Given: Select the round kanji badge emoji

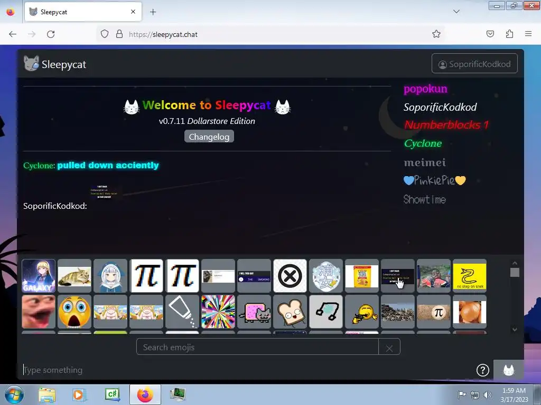Looking at the screenshot, I should (325, 276).
